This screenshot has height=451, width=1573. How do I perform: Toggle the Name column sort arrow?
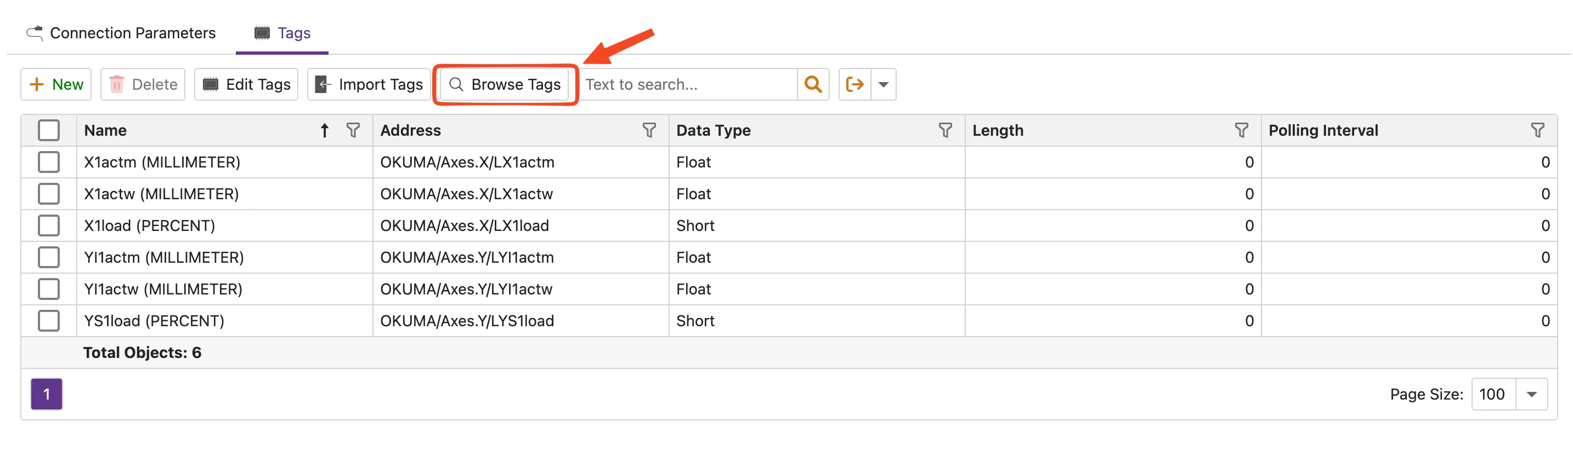[325, 130]
